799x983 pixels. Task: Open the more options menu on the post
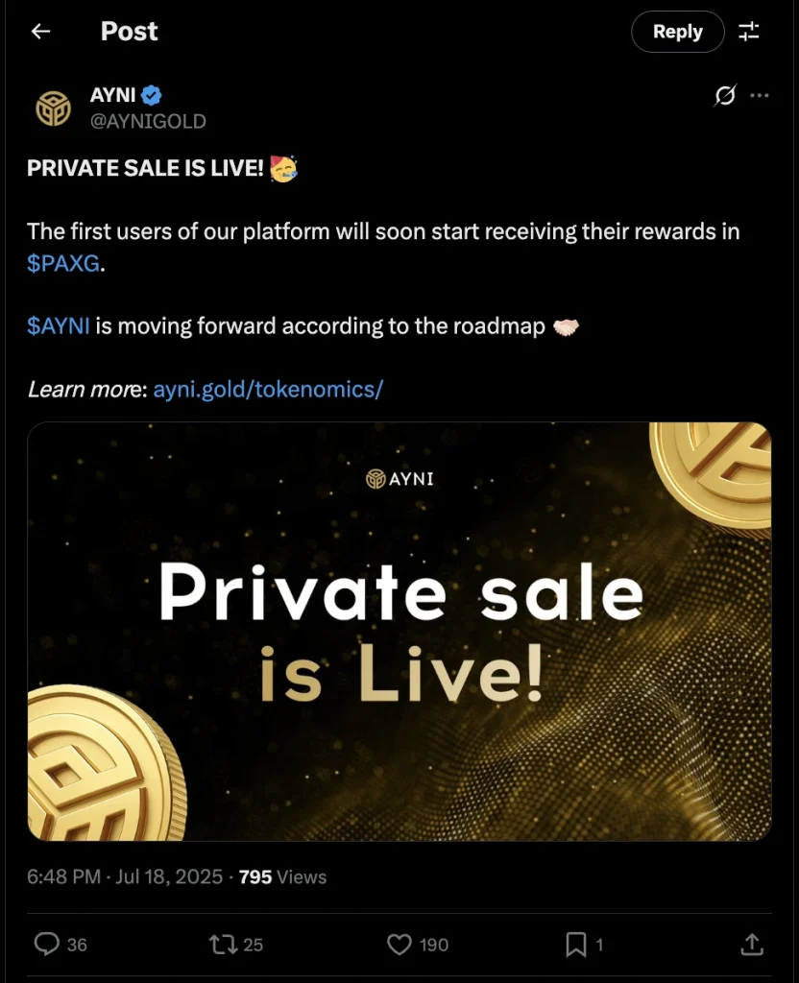(761, 95)
